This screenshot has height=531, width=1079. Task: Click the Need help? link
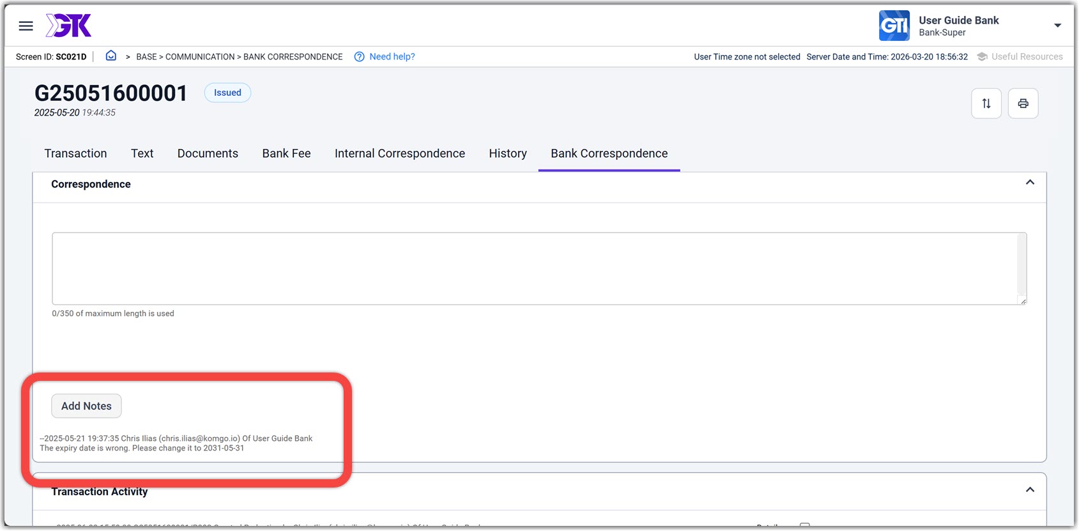coord(392,56)
